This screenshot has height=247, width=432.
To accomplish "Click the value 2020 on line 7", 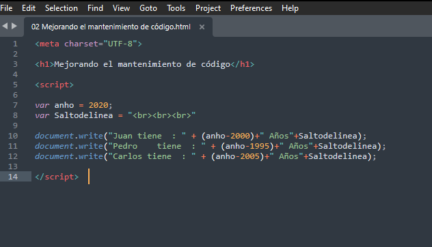I will 98,105.
